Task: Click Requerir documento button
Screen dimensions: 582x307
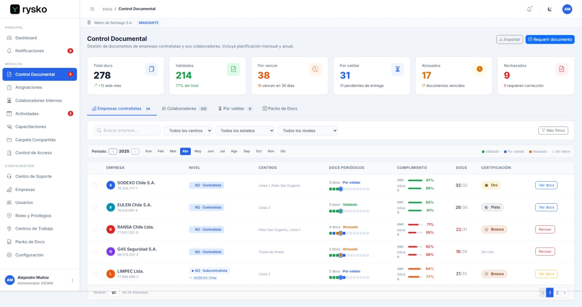Action: tap(550, 39)
